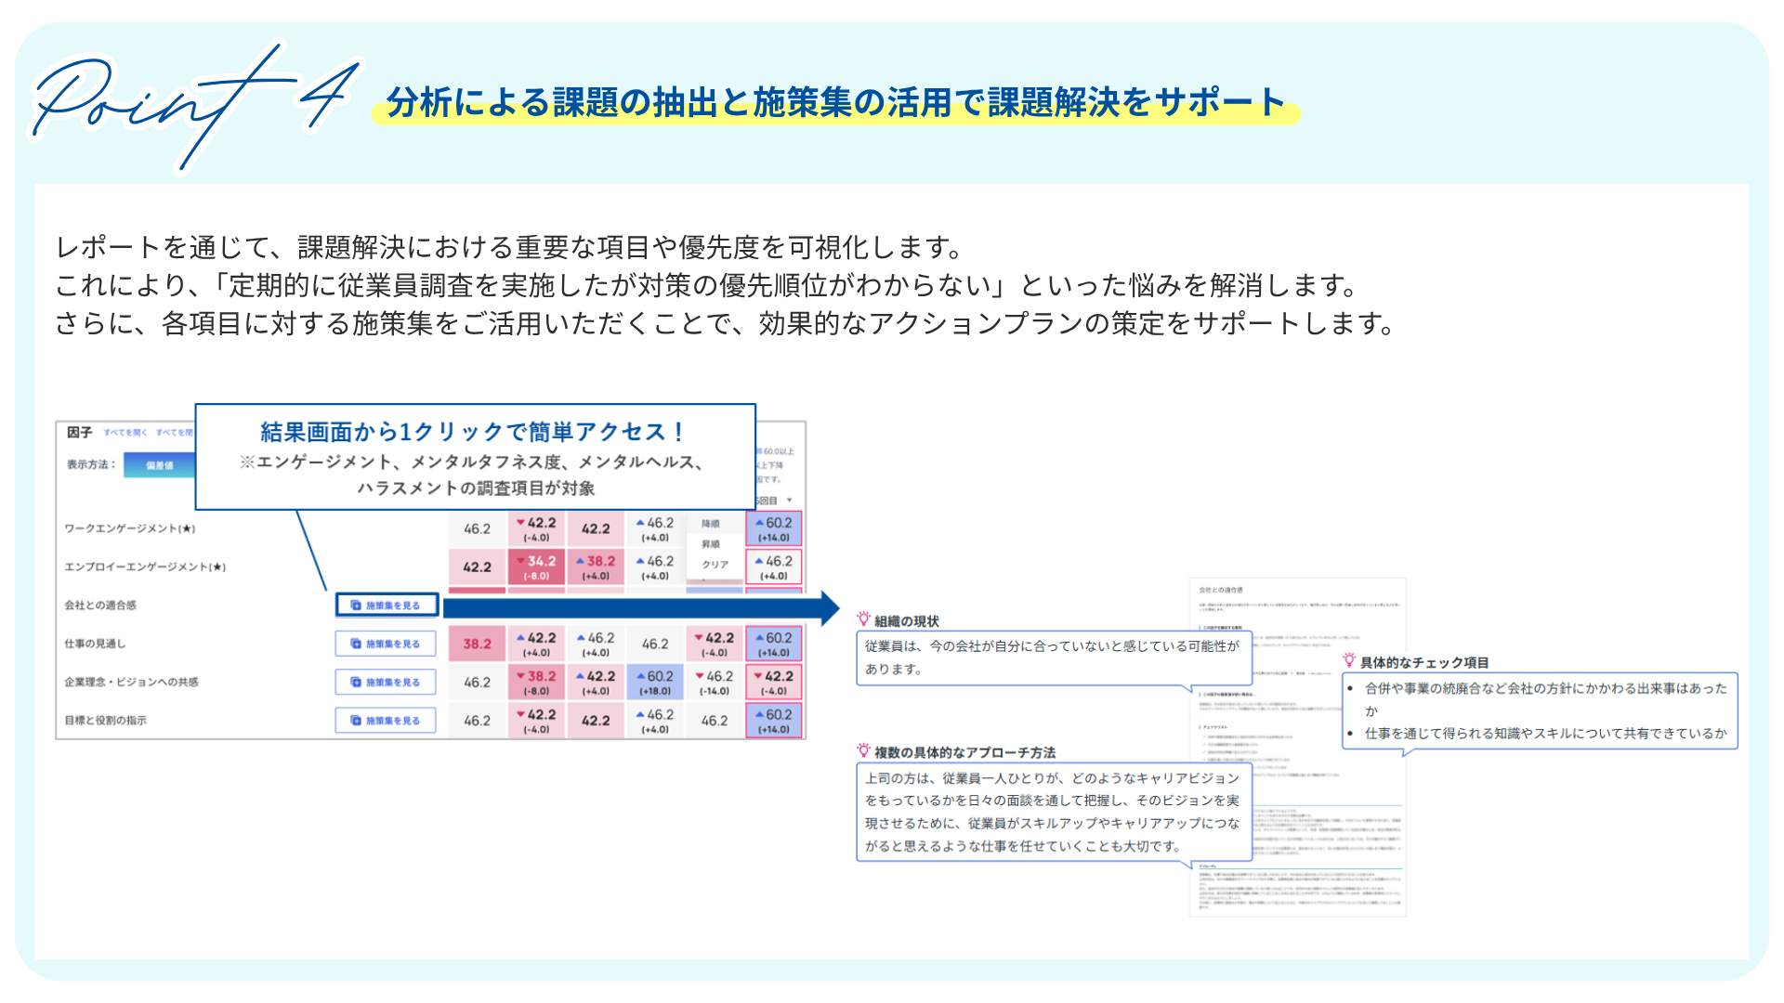The height and width of the screenshot is (1003, 1784).
Task: Click the 60.2 (+14.0) cell in ワークエンゲージメント row
Action: pyautogui.click(x=774, y=528)
